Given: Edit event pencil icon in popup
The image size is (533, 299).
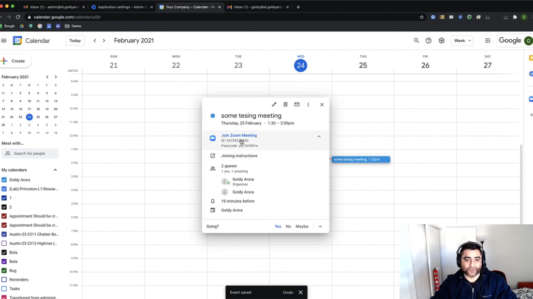Looking at the screenshot, I should (274, 104).
